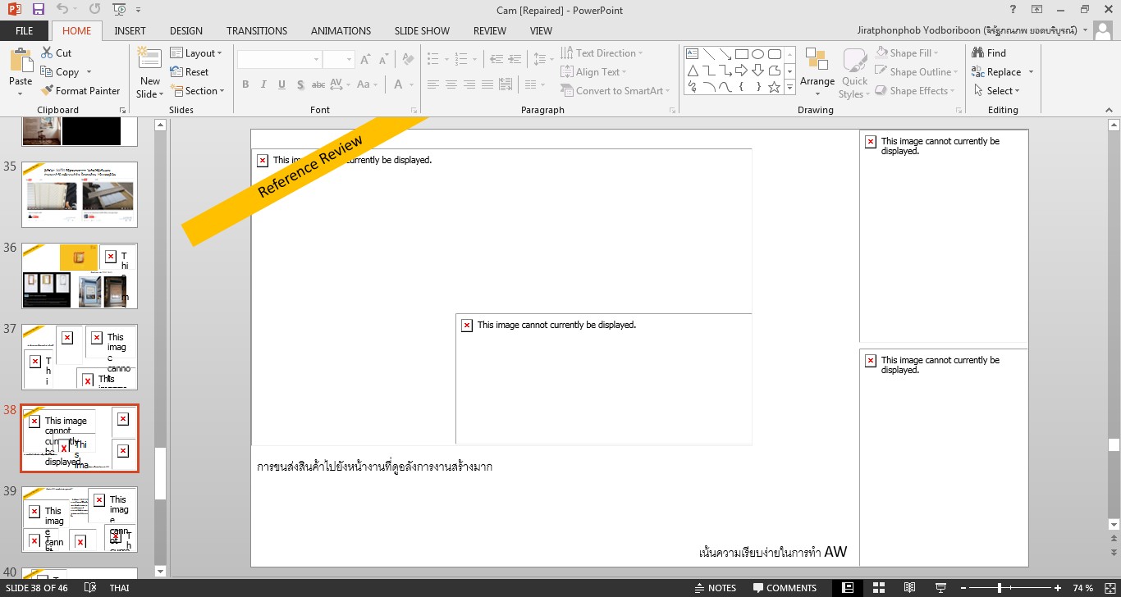The height and width of the screenshot is (597, 1121).
Task: Select slide 36 thumbnail
Action: click(80, 276)
